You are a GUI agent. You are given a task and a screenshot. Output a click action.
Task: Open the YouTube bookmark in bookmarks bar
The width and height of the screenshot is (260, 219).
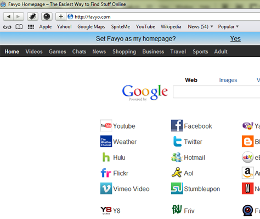pyautogui.click(x=145, y=27)
